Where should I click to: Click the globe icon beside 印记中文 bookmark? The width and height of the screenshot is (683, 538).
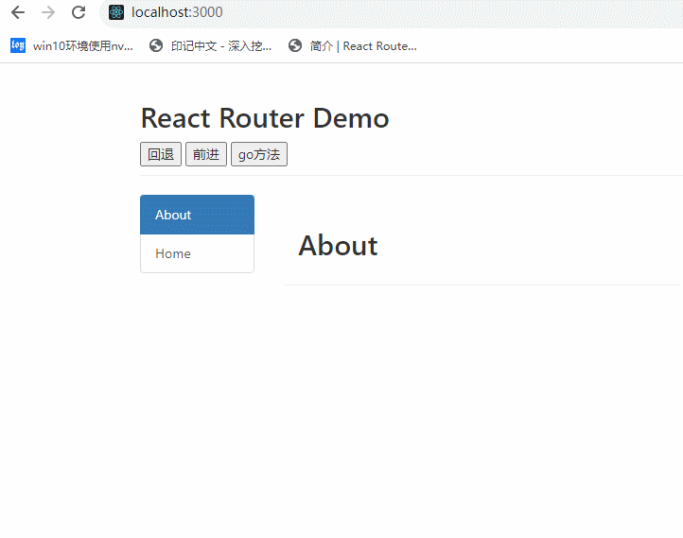[x=156, y=45]
